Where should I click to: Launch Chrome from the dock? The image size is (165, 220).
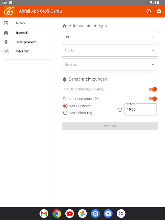(57, 214)
